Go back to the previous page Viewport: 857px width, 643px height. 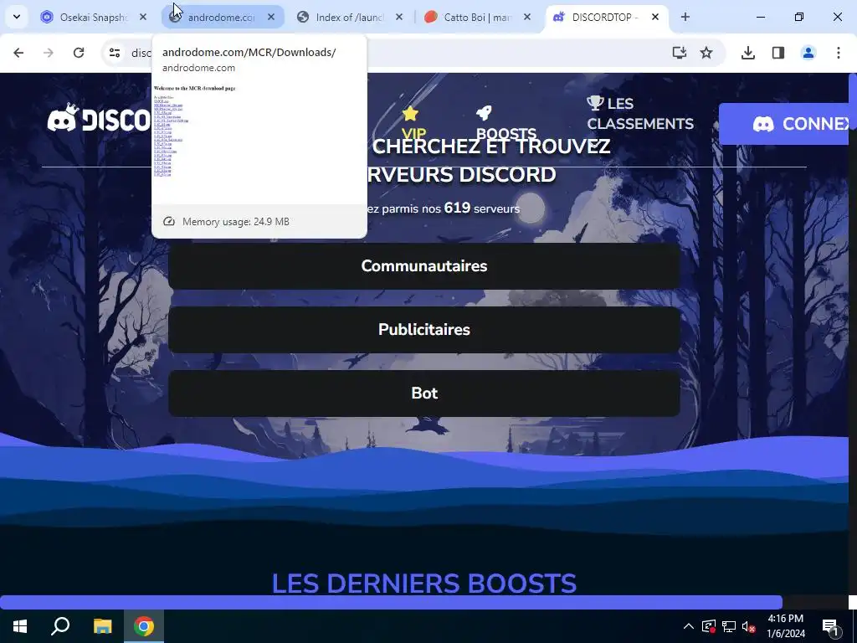(18, 53)
